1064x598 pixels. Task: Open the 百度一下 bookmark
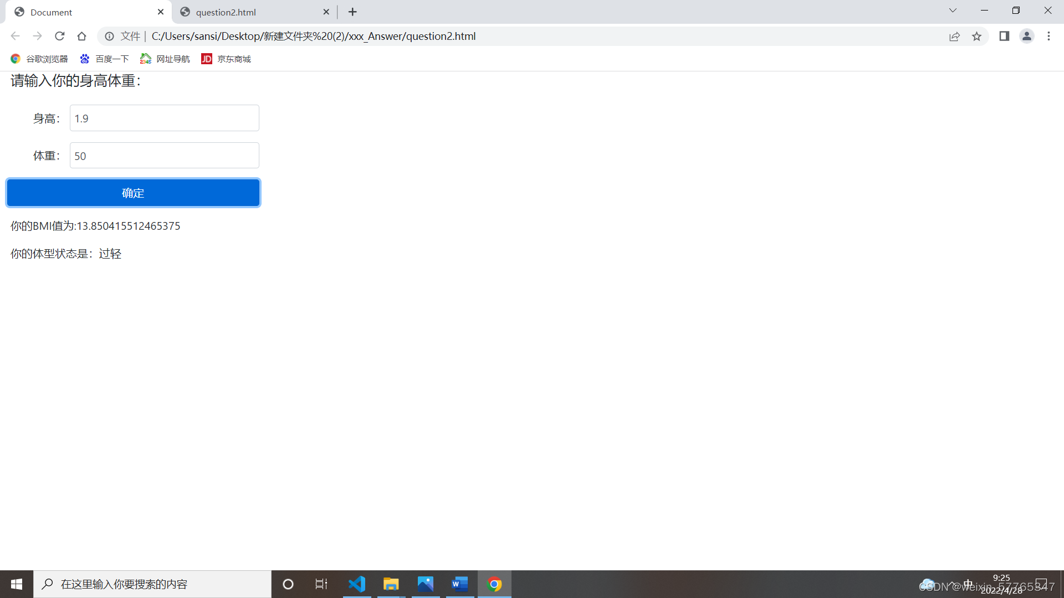click(x=105, y=59)
